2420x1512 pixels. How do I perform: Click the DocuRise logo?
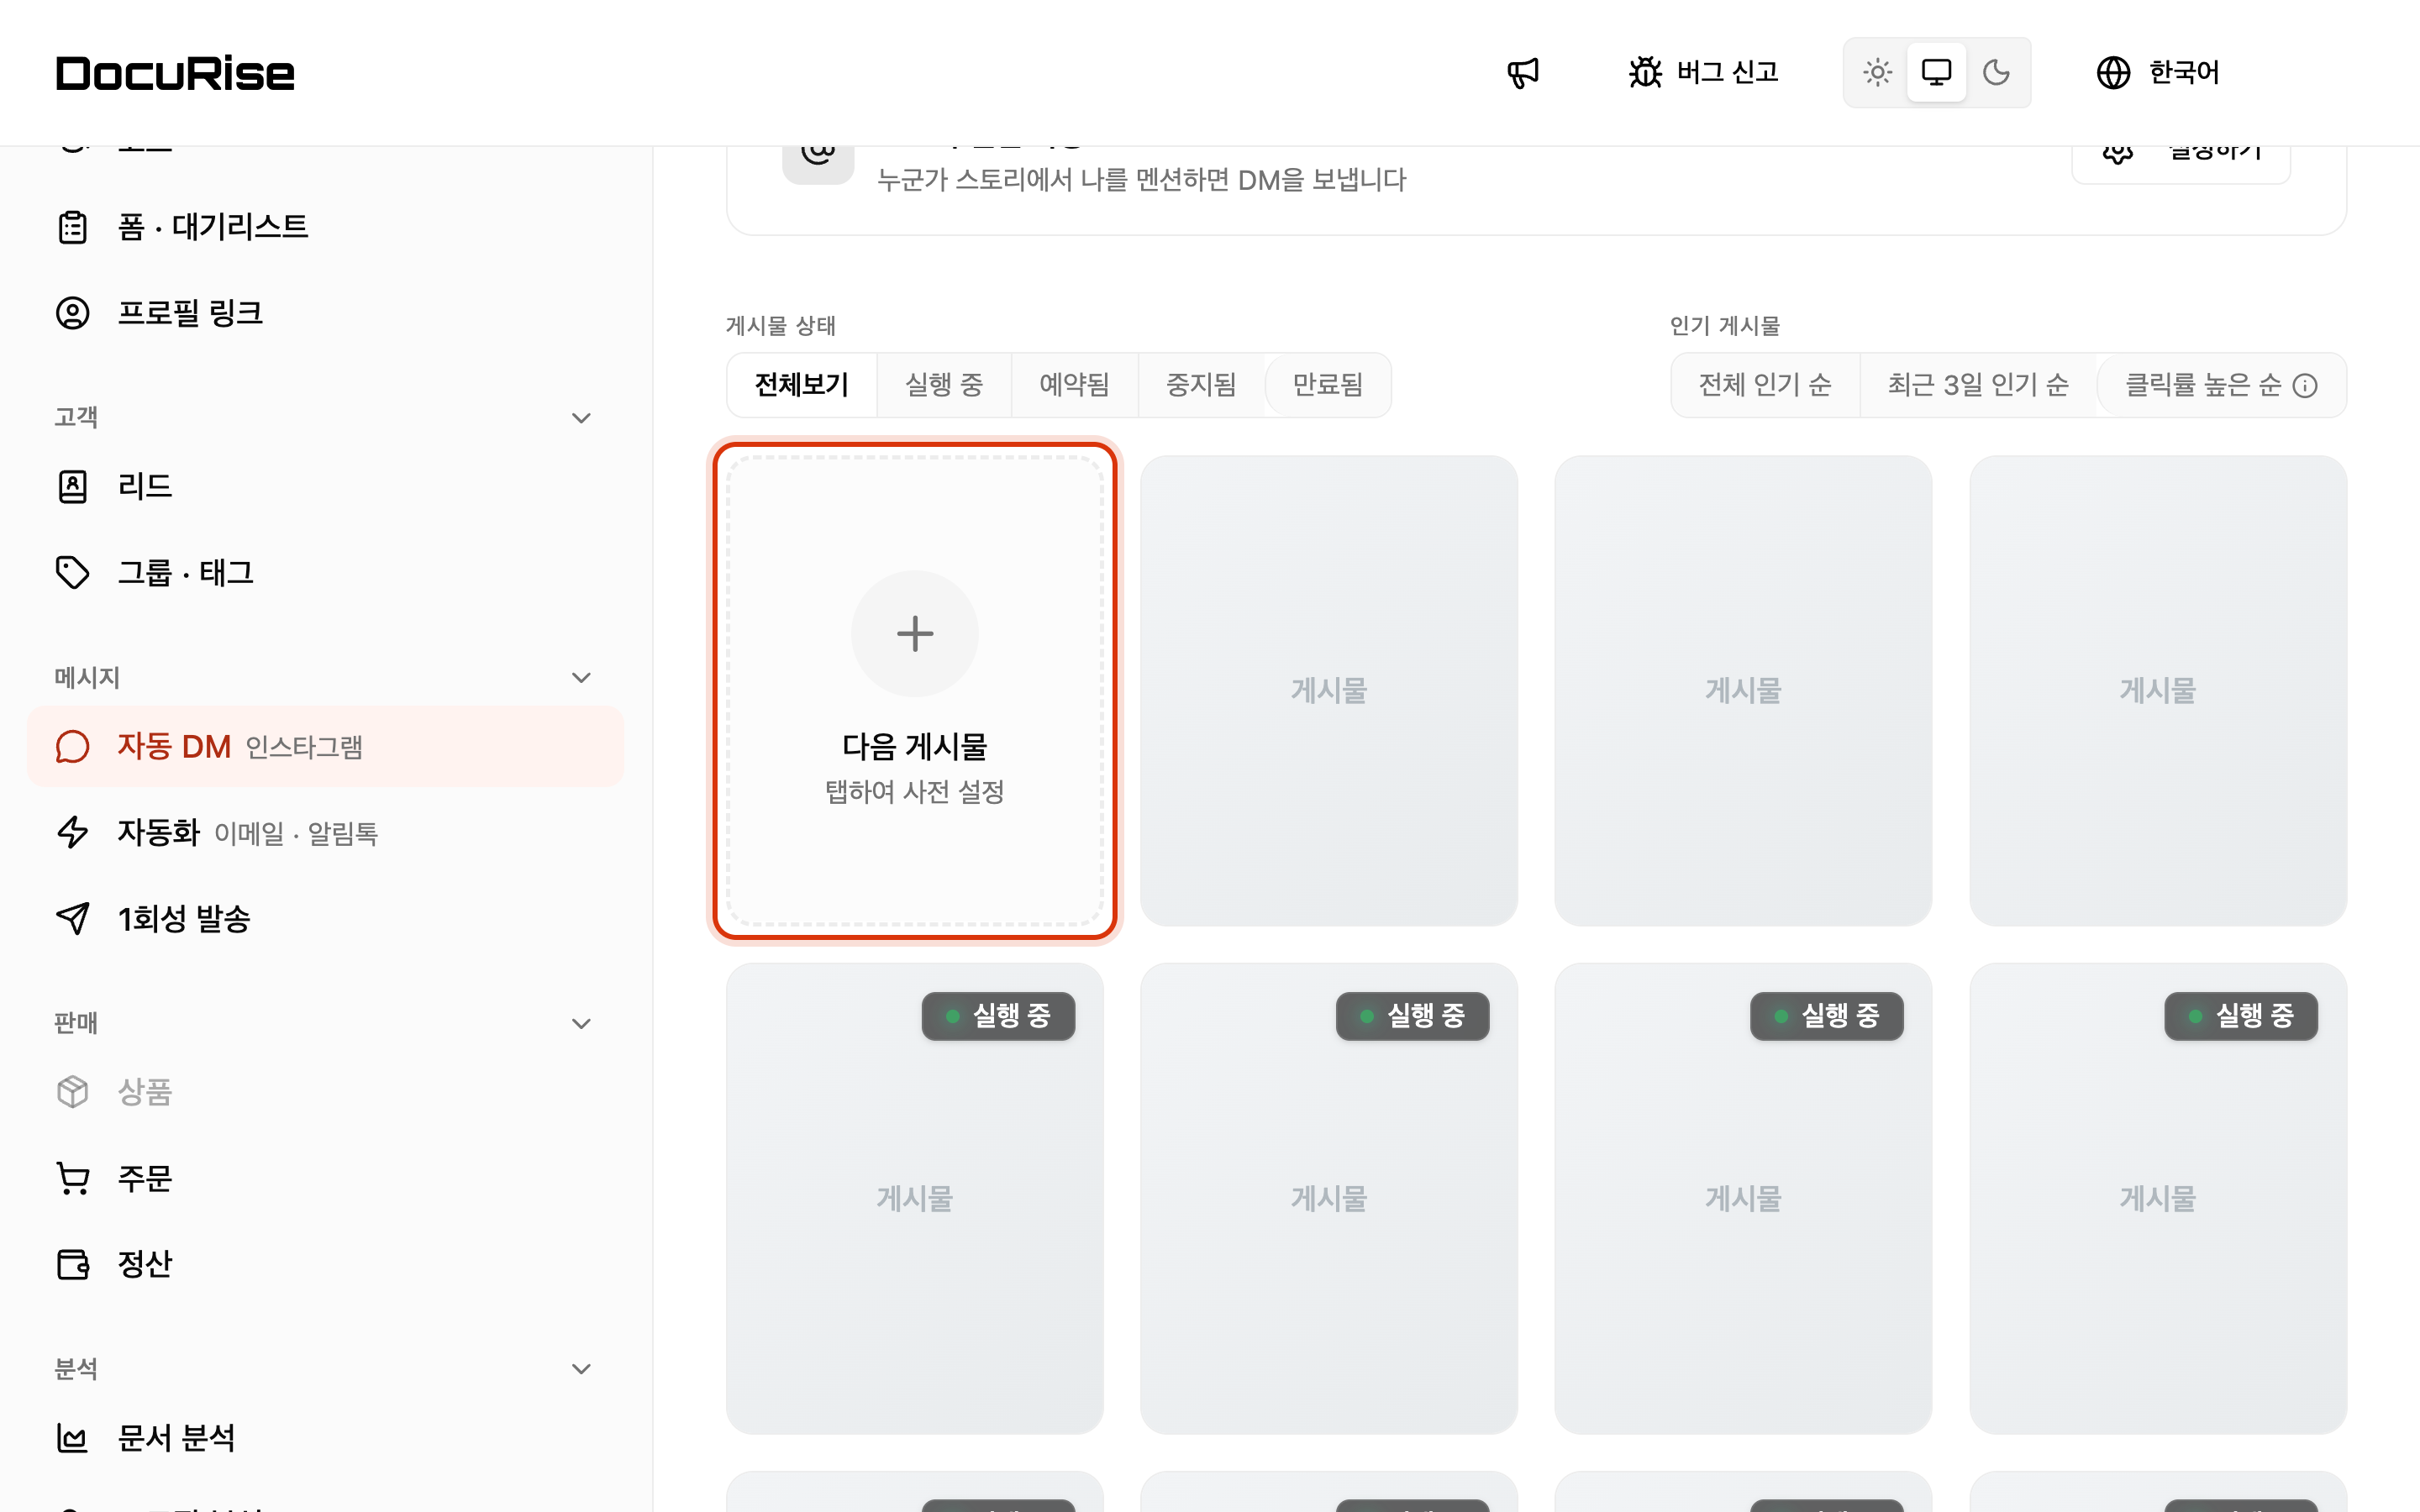pyautogui.click(x=175, y=73)
